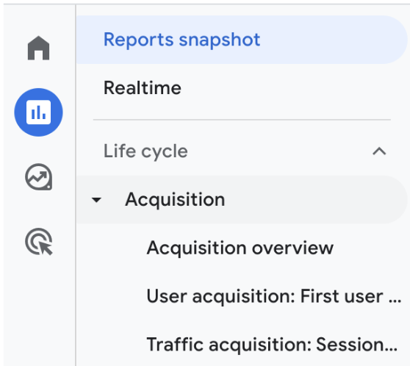Open Traffic acquisition: Session report
The width and height of the screenshot is (410, 366).
272,345
